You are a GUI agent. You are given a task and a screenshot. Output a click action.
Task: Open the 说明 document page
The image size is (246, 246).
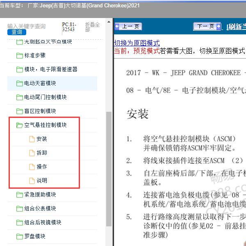point(42,181)
